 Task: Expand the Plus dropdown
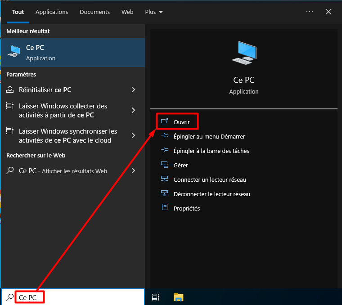tap(154, 12)
